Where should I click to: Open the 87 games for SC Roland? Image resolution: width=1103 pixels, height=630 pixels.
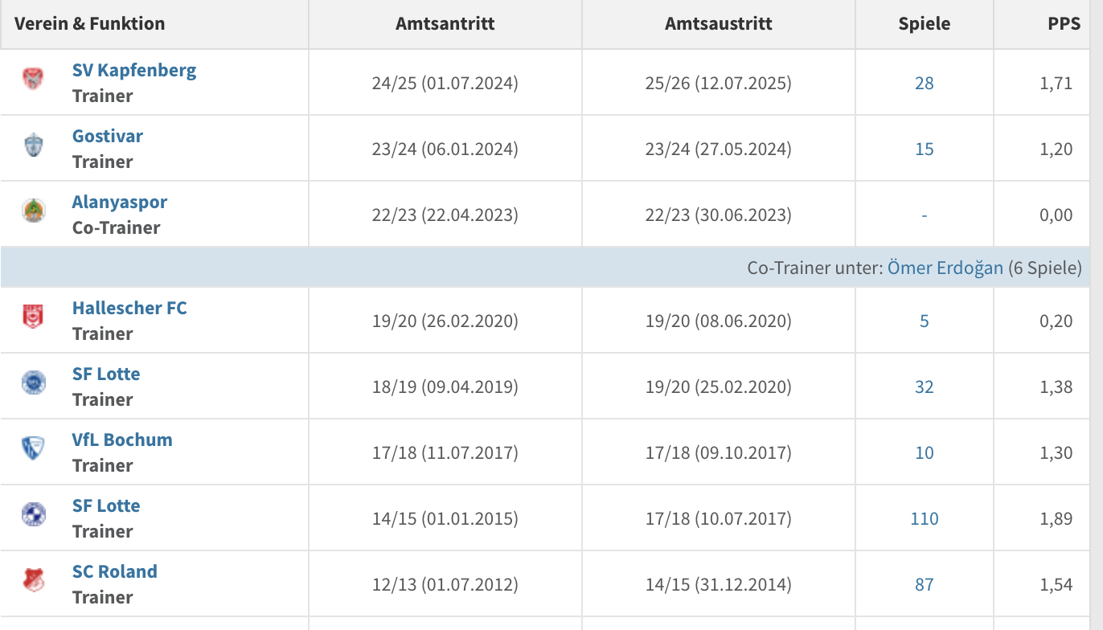click(925, 584)
